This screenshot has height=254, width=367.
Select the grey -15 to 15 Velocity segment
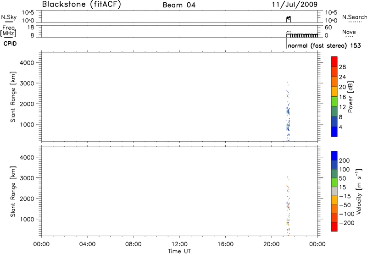click(334, 191)
